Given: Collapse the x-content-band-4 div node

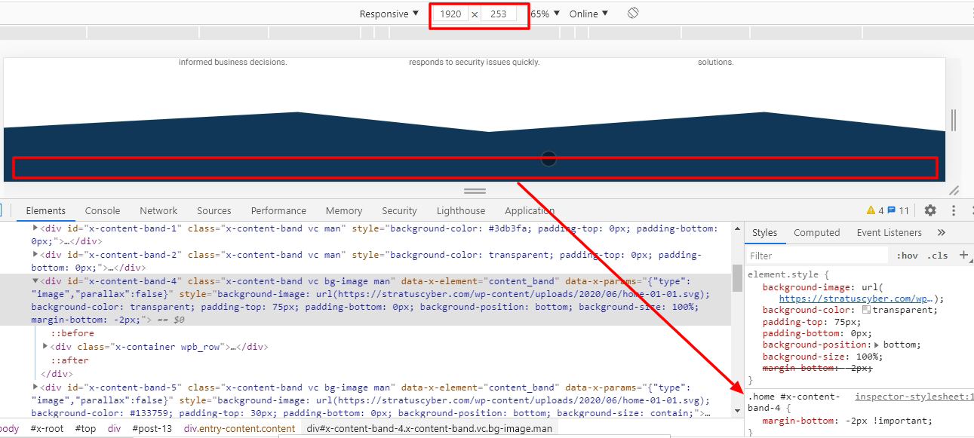Looking at the screenshot, I should click(35, 280).
